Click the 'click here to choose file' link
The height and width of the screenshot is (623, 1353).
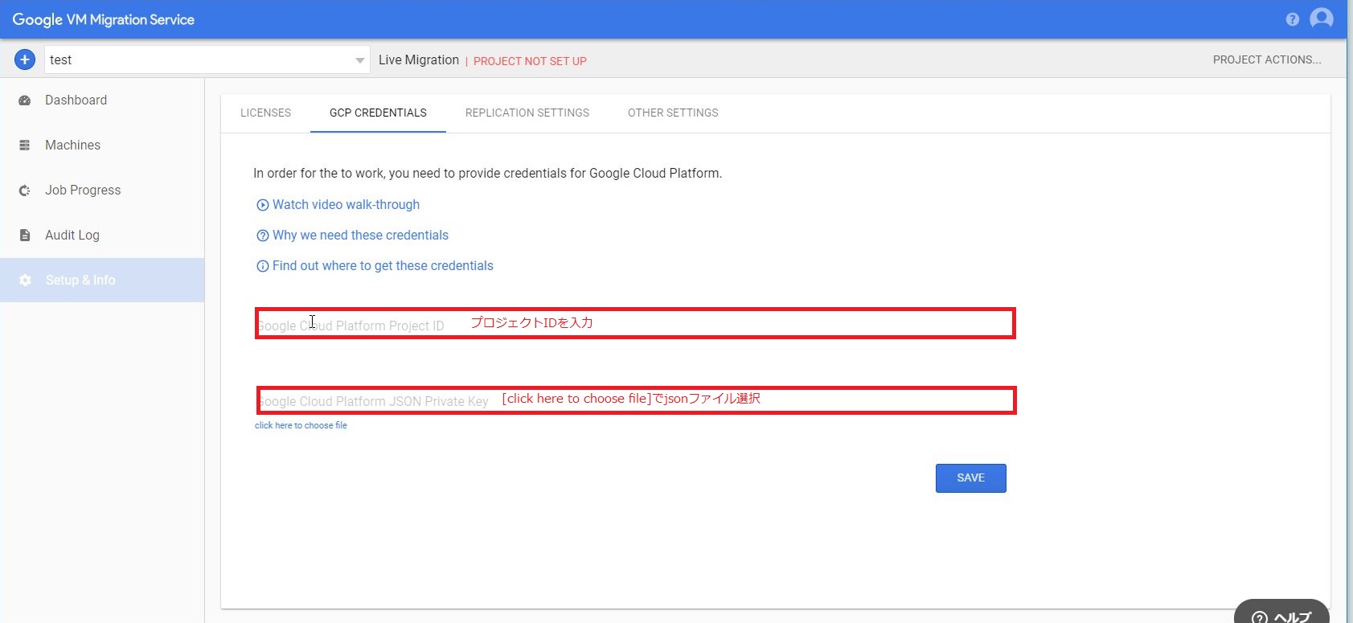(301, 425)
